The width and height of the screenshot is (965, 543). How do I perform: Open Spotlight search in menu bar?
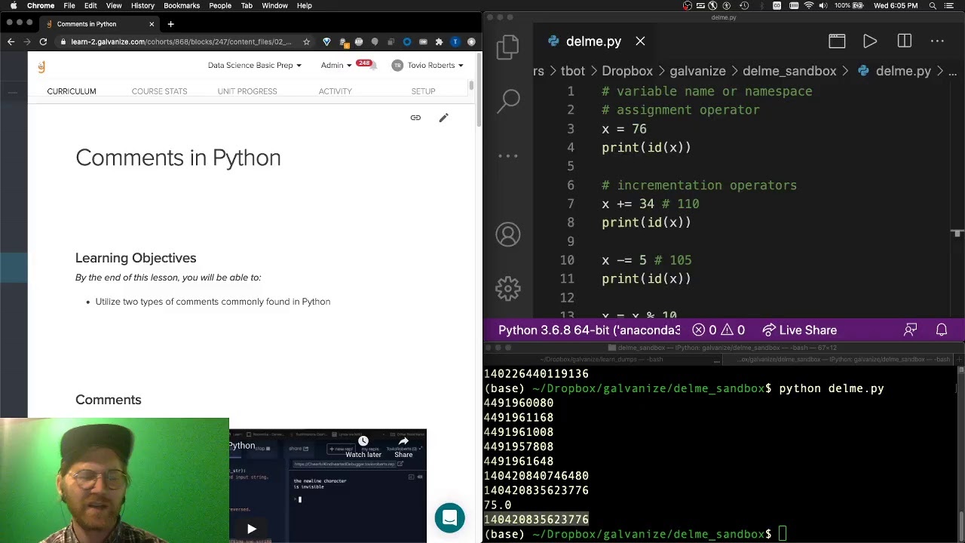[x=933, y=5]
